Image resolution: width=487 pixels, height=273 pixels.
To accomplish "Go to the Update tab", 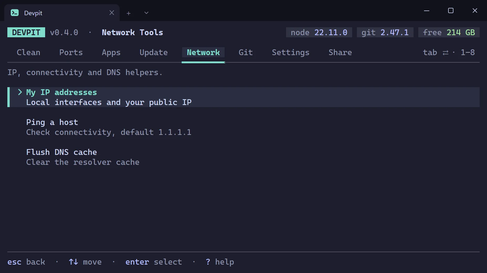I will coord(154,52).
